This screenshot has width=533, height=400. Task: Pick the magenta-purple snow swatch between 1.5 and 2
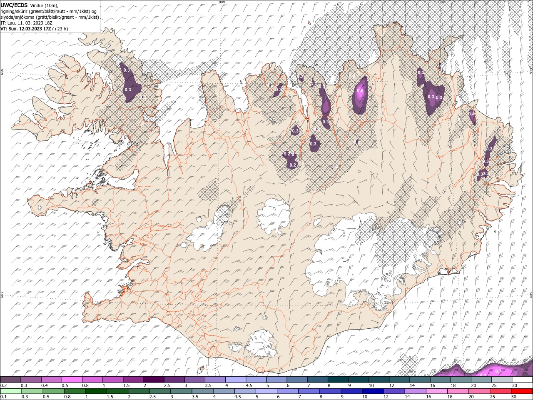click(x=133, y=380)
